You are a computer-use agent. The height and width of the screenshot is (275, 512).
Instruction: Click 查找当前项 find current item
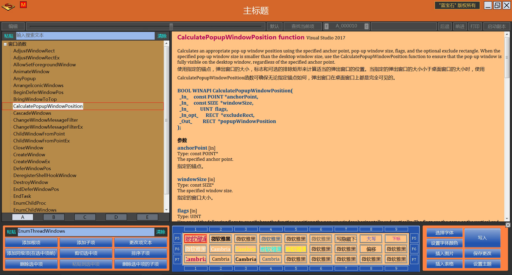point(303,26)
